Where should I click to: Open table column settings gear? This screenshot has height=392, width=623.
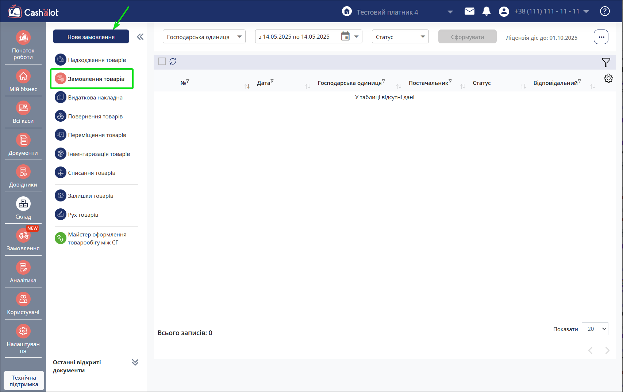point(608,78)
